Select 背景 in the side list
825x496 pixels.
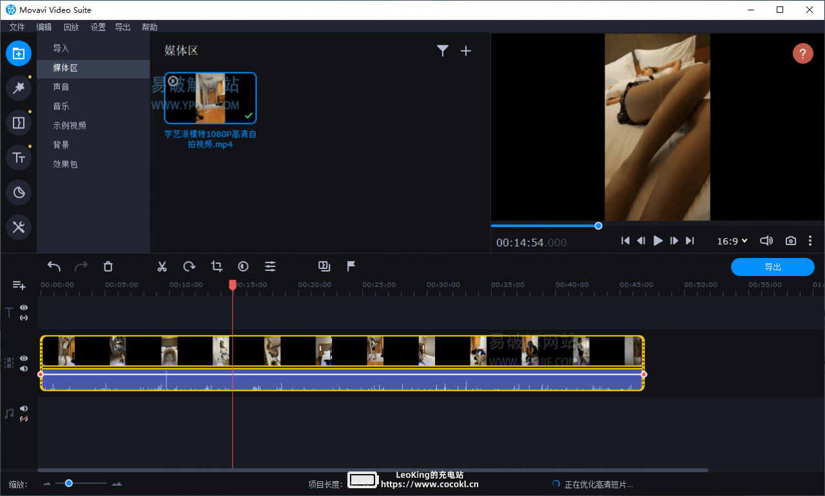point(93,145)
